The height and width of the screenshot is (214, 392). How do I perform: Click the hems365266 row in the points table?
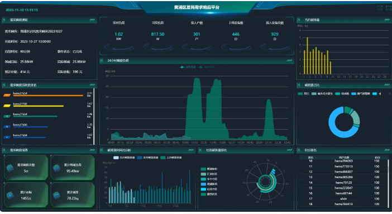click(343, 177)
